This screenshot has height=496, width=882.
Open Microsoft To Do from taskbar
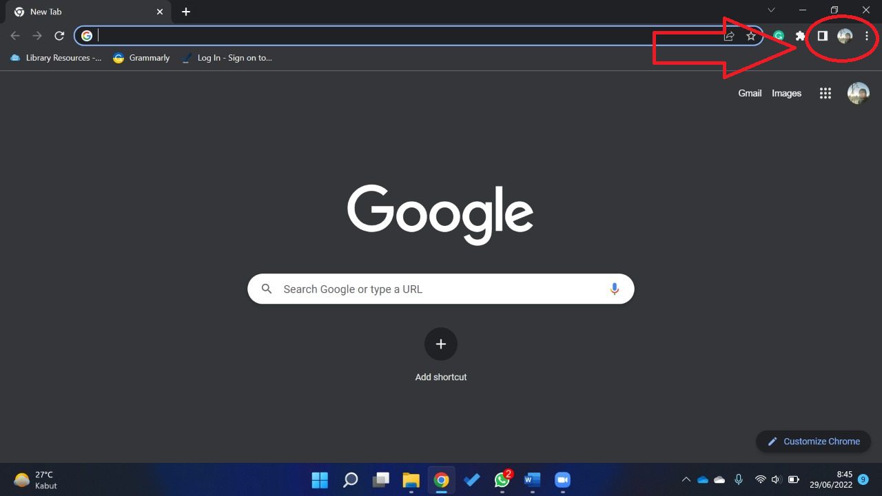click(x=471, y=479)
